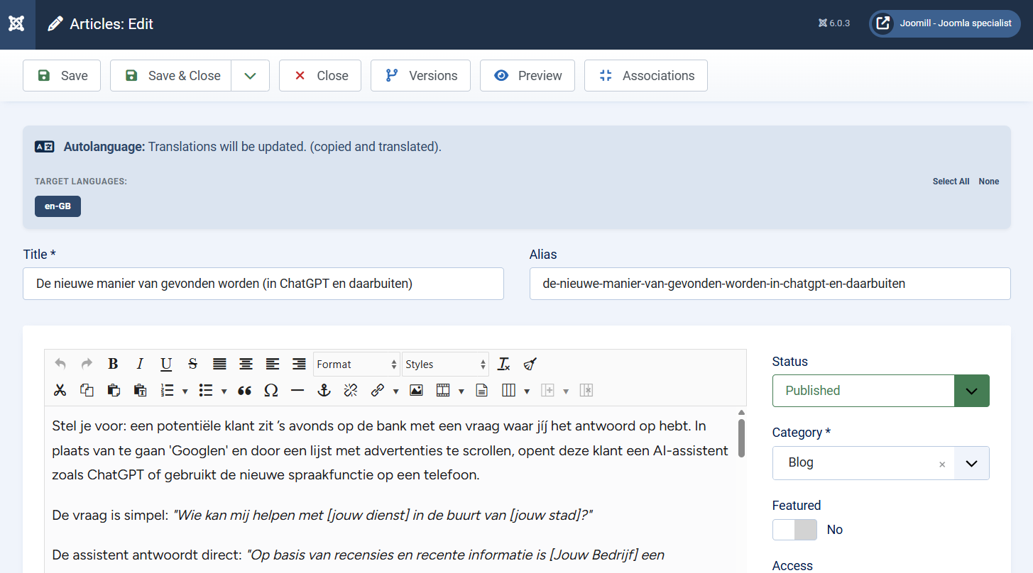Insert a horizontal line
Viewport: 1033px width, 573px height.
click(297, 391)
